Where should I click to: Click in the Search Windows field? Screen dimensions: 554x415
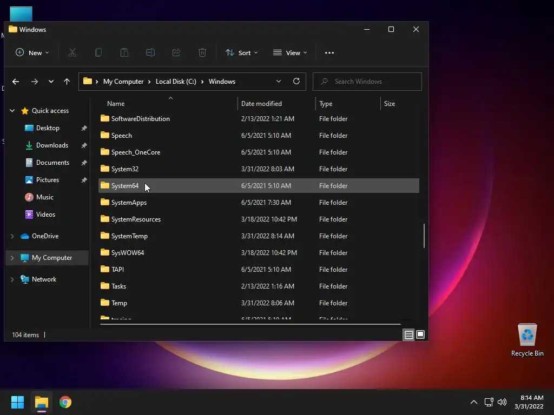coord(367,82)
